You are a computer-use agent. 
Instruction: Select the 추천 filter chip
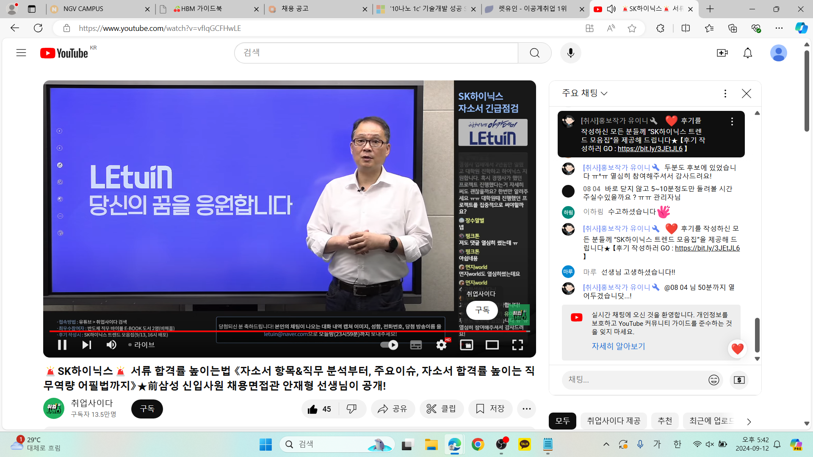665,421
